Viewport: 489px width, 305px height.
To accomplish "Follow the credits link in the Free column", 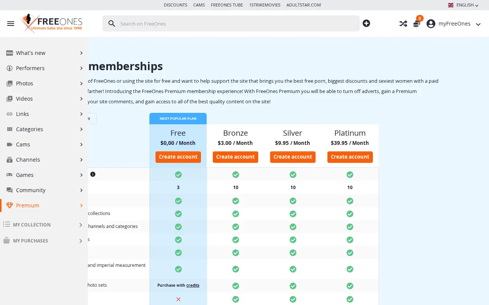I will click(x=193, y=285).
